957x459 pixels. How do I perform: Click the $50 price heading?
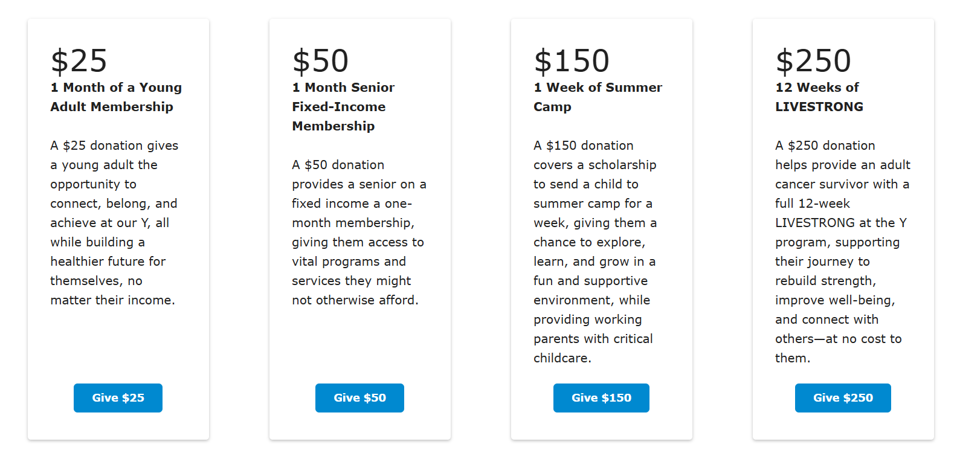(x=321, y=61)
